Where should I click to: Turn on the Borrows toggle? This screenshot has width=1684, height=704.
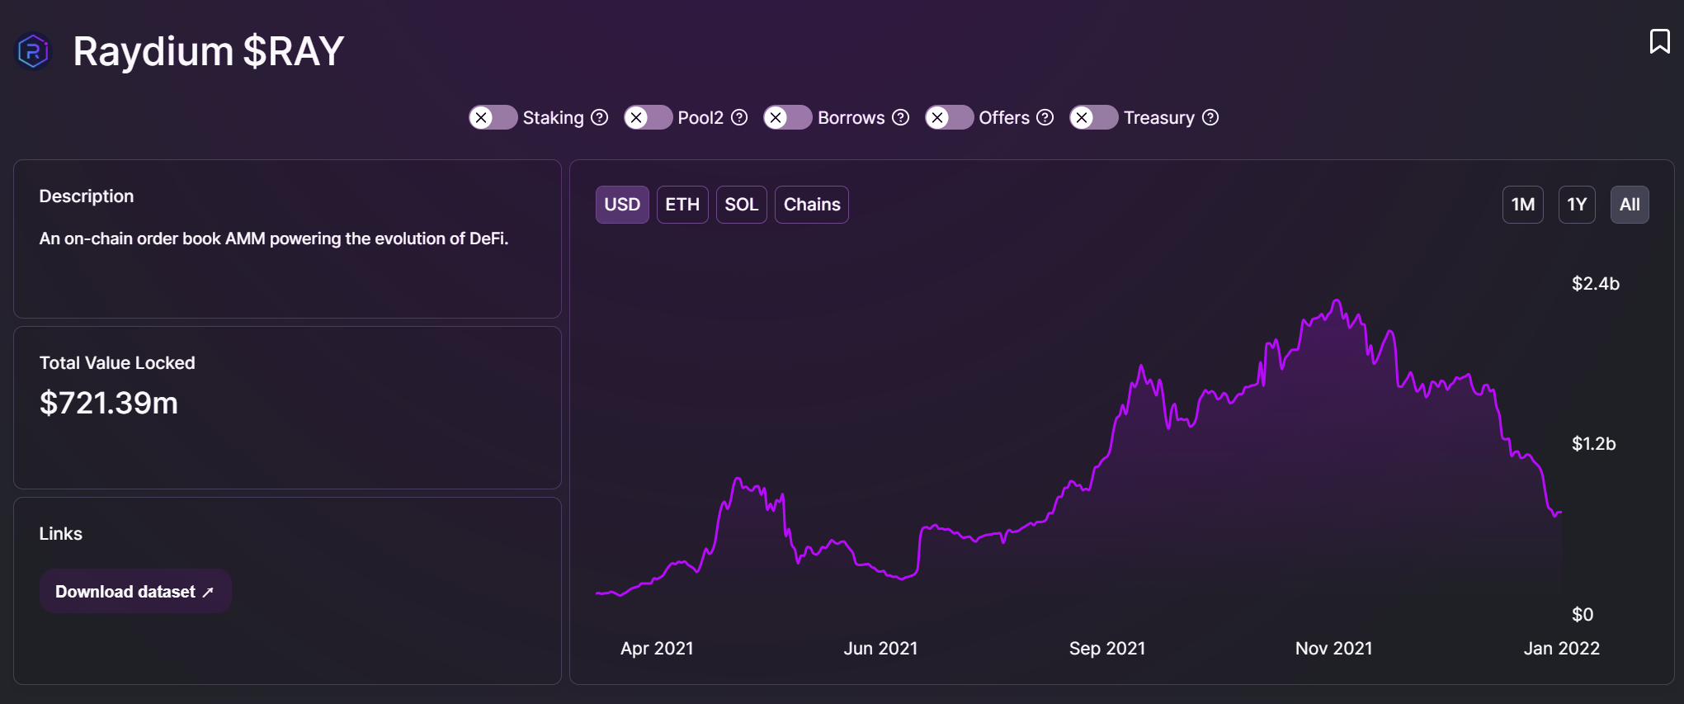click(x=787, y=117)
